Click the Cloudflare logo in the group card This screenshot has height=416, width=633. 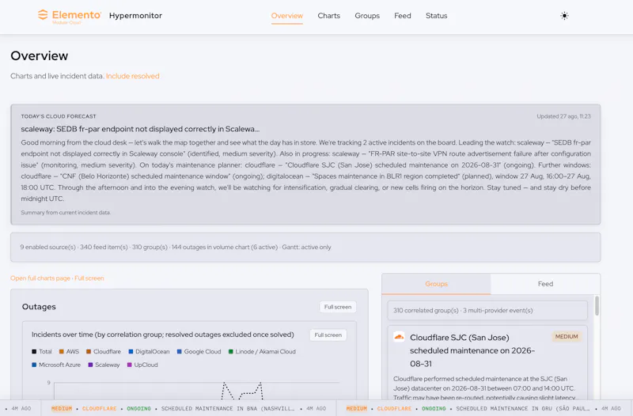399,337
